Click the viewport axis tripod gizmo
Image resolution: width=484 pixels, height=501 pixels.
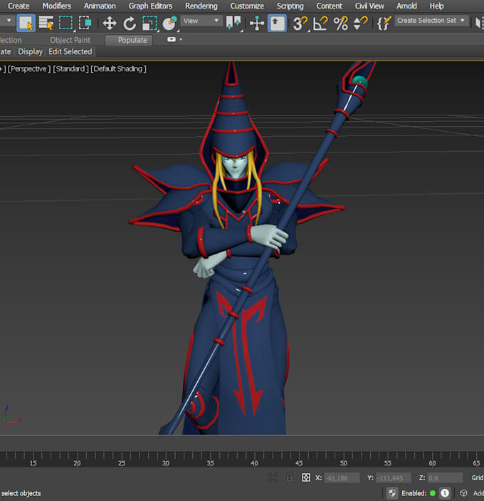tap(12, 414)
